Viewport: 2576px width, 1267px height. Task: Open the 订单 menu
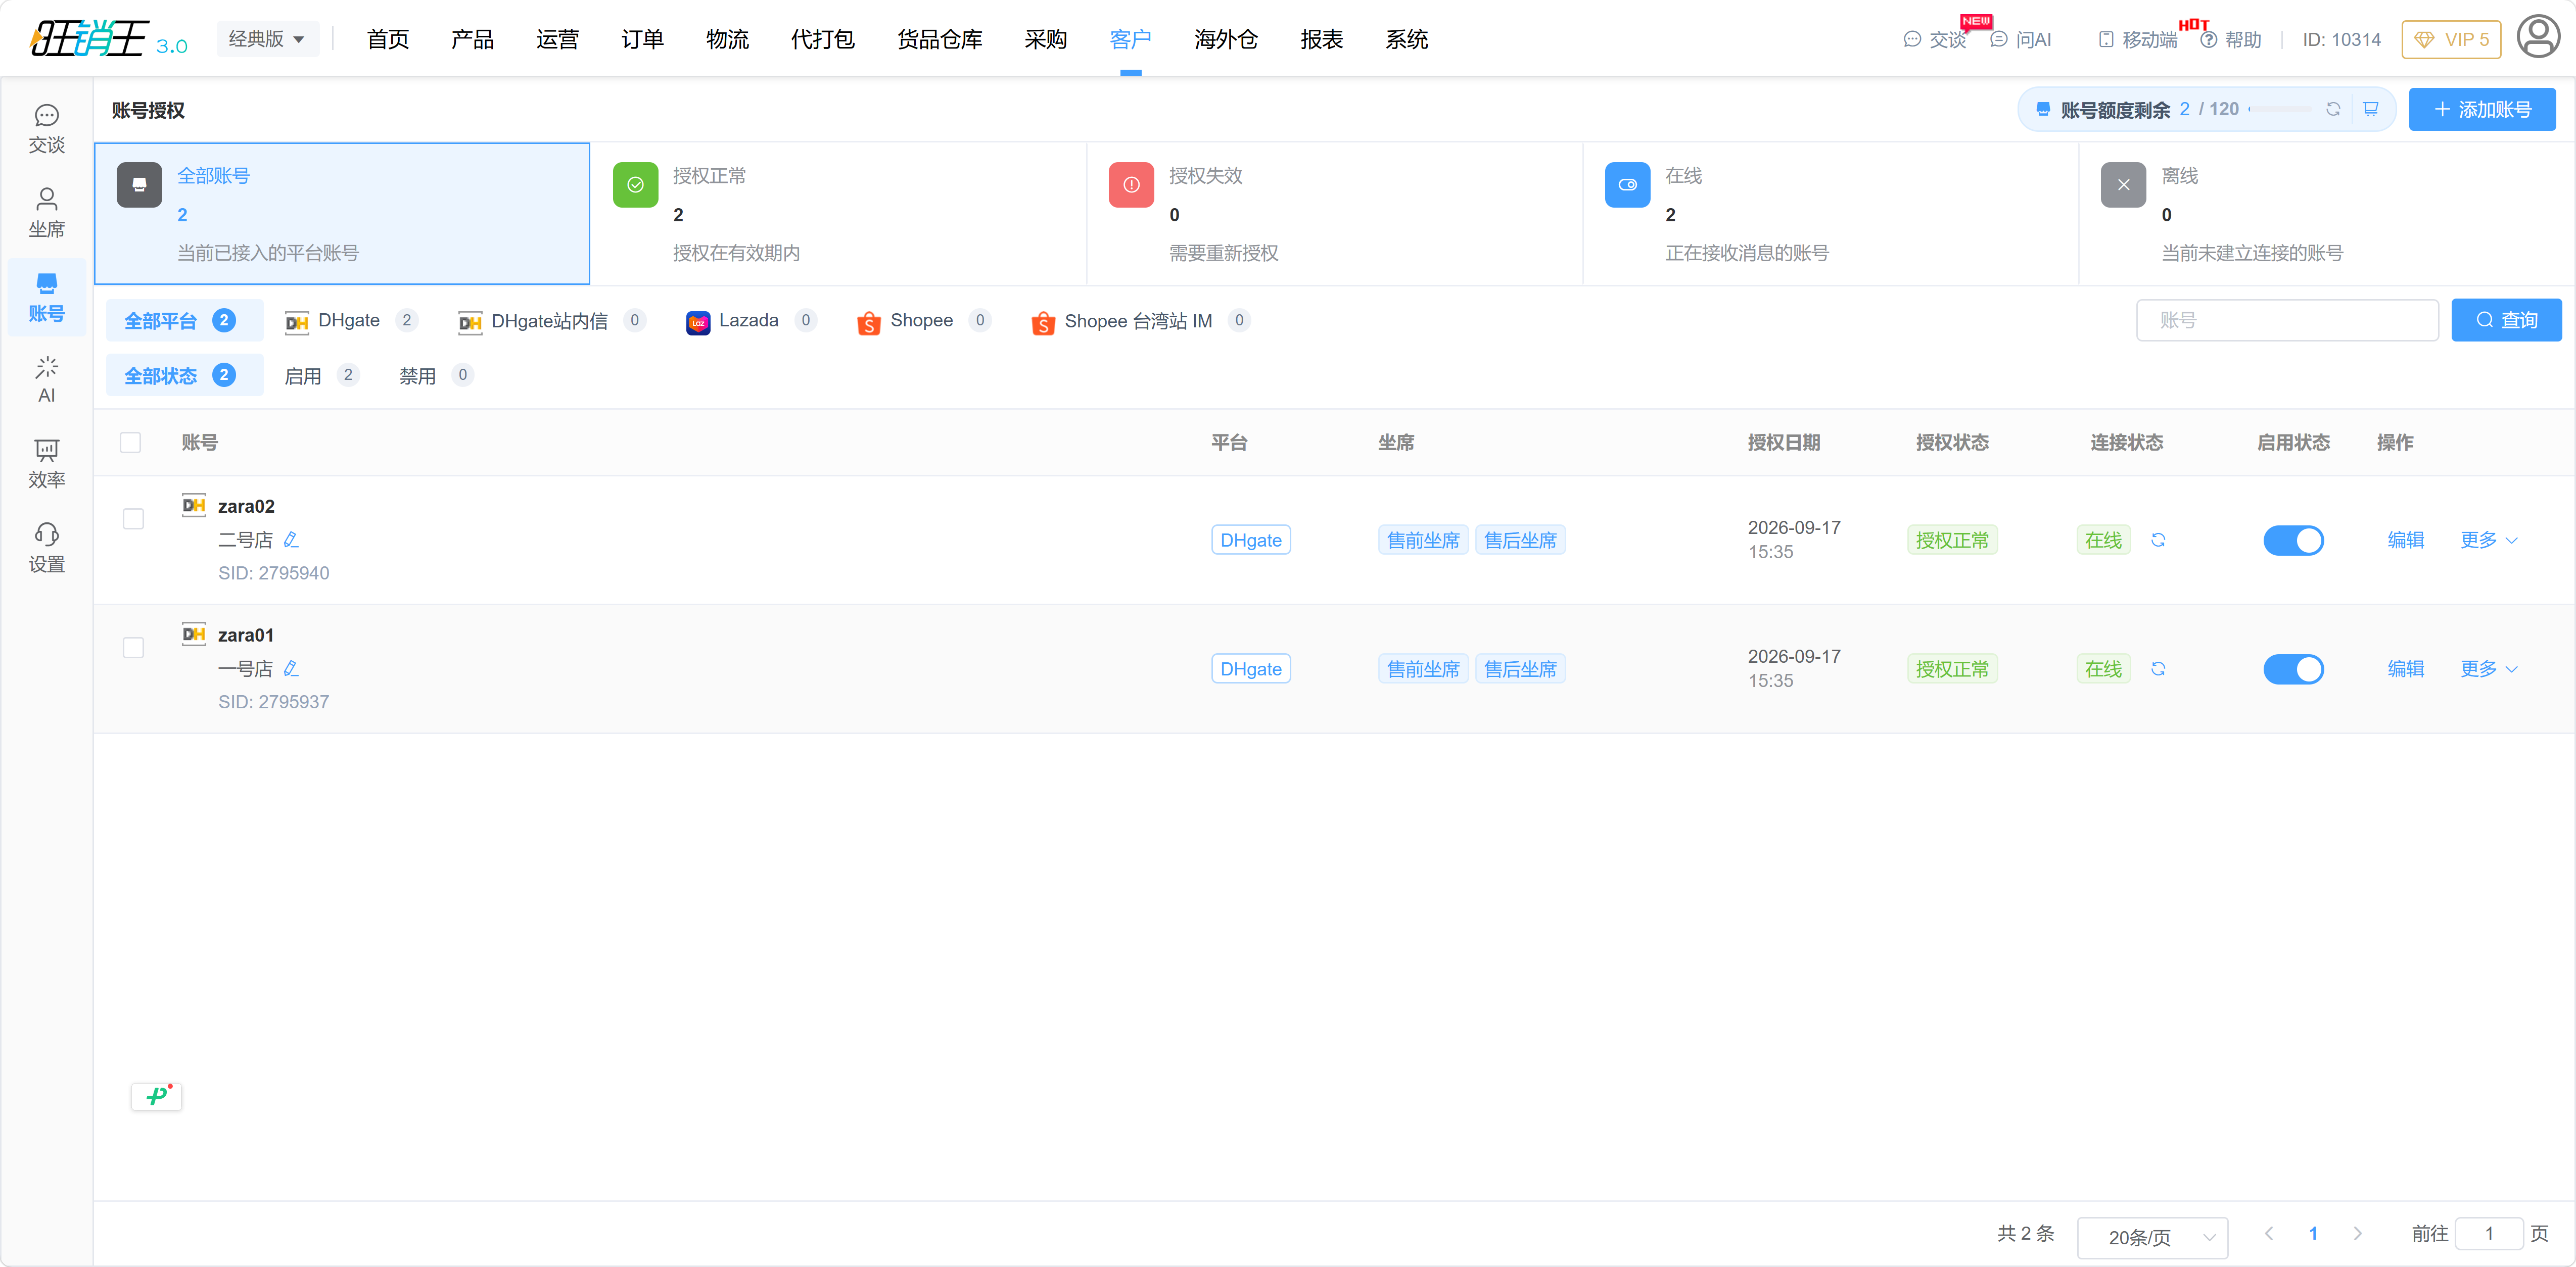(x=642, y=39)
